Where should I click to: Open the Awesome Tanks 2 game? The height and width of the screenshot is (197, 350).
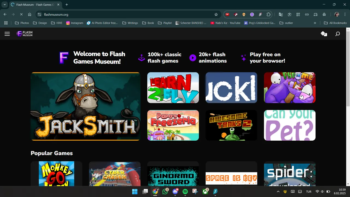pyautogui.click(x=231, y=125)
